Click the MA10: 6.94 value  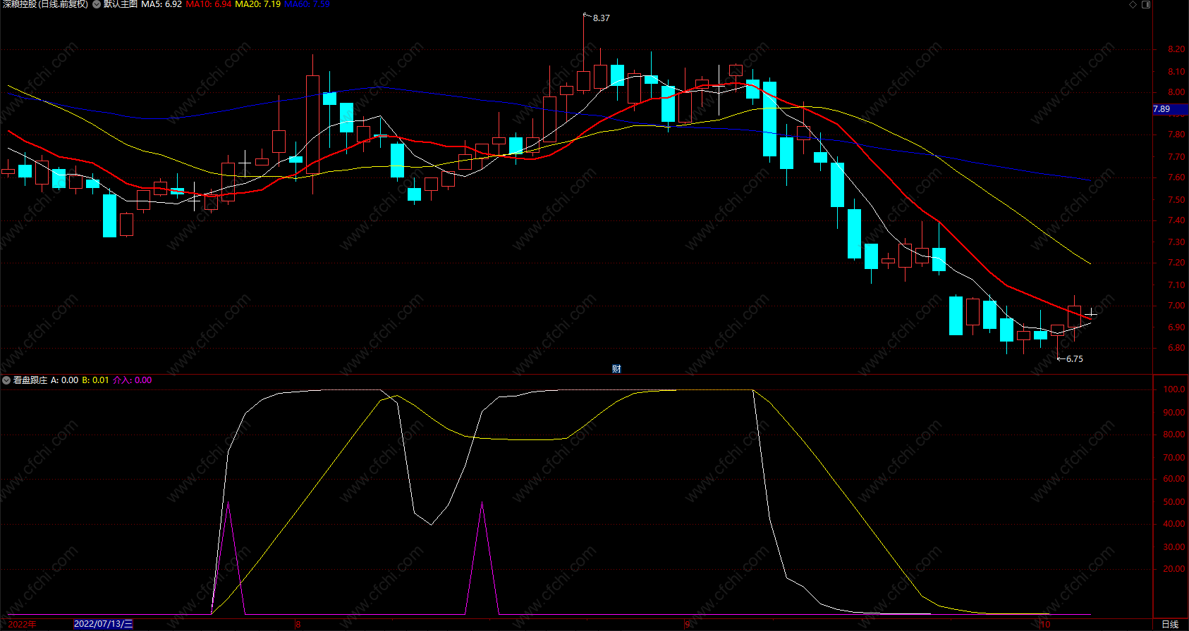[209, 4]
